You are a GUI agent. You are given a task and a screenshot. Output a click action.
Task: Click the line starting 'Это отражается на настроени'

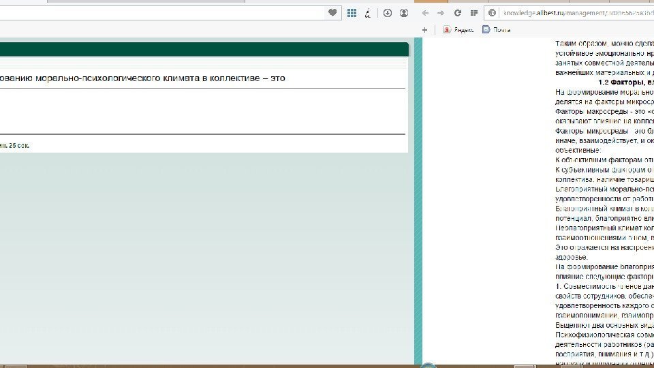point(604,247)
